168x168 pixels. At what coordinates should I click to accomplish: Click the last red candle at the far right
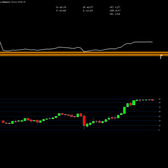153,100
